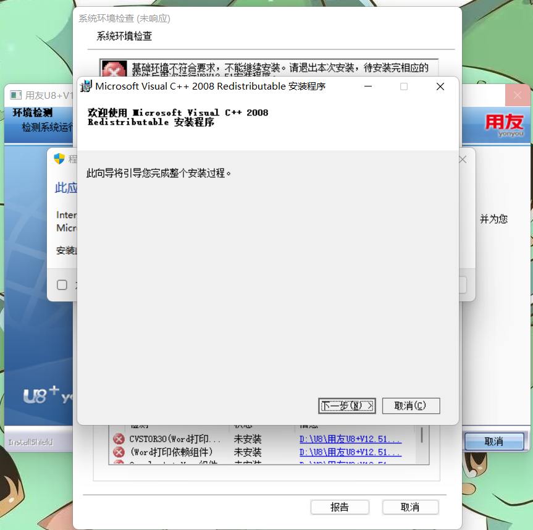Screen dimensions: 533x530
Task: Click 未安装 status of Word打印依赖组件 row
Action: click(248, 452)
